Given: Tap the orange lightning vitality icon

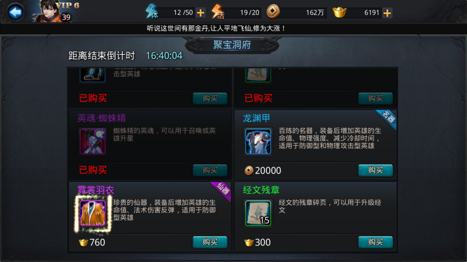Looking at the screenshot, I should [x=218, y=12].
